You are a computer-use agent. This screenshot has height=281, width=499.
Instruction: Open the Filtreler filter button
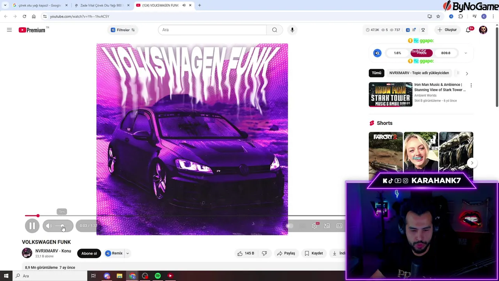(x=122, y=30)
